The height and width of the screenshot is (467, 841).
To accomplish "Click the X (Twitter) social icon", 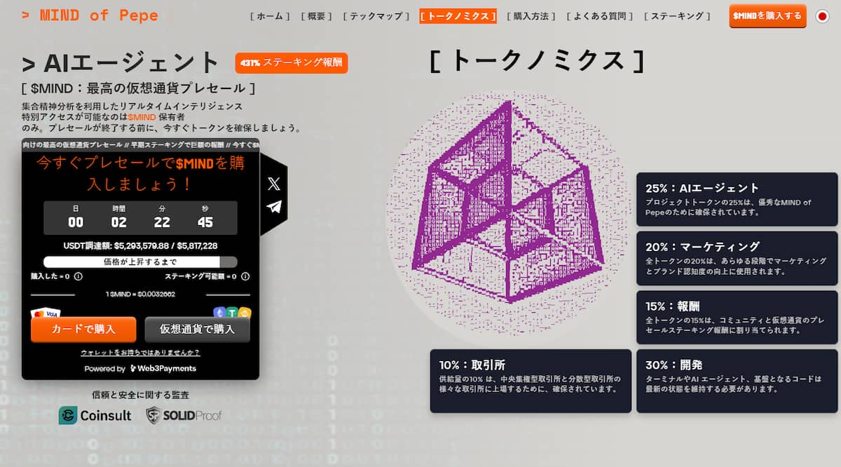I will [x=273, y=184].
